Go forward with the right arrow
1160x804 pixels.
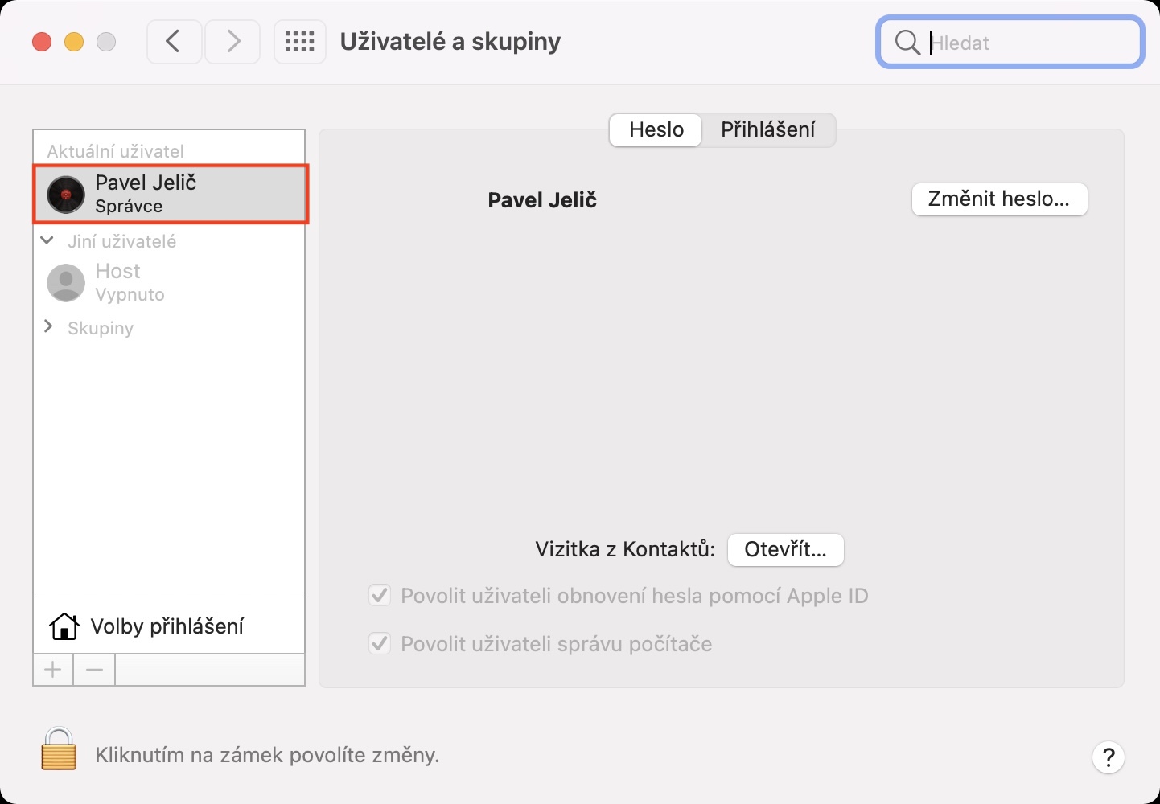point(232,42)
